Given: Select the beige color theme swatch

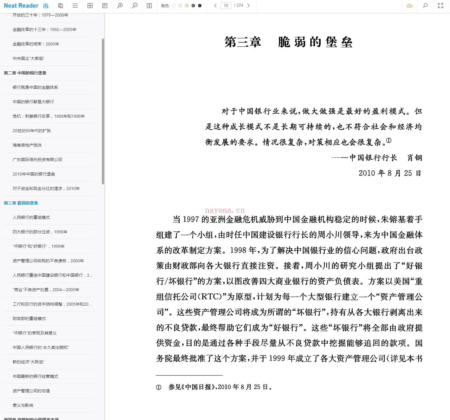Looking at the screenshot, I should [x=180, y=6].
